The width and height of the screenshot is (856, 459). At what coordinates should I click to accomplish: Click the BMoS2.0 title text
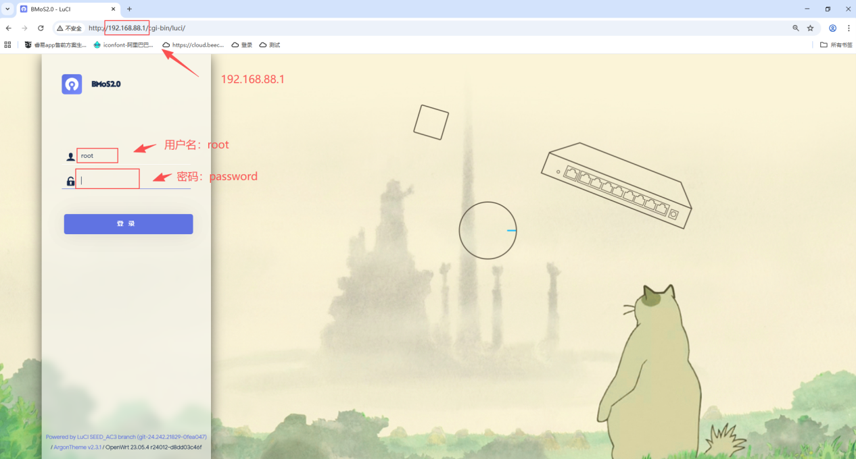(x=106, y=84)
